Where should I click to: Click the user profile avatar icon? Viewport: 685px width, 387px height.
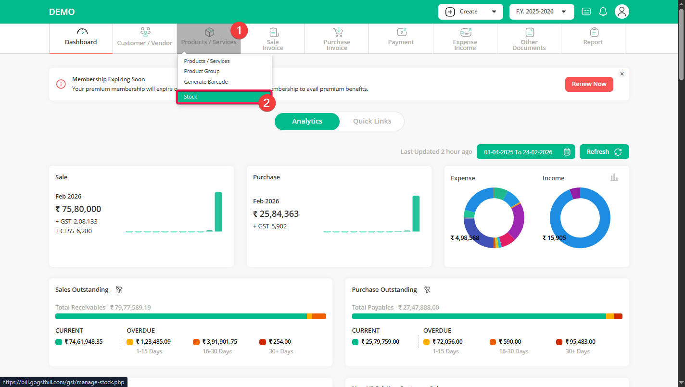coord(622,12)
